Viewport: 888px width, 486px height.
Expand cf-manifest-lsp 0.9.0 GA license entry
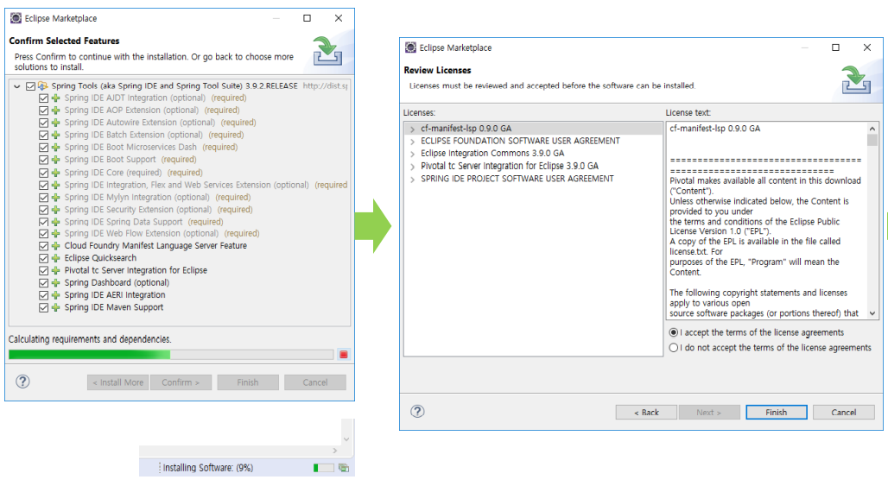(412, 129)
